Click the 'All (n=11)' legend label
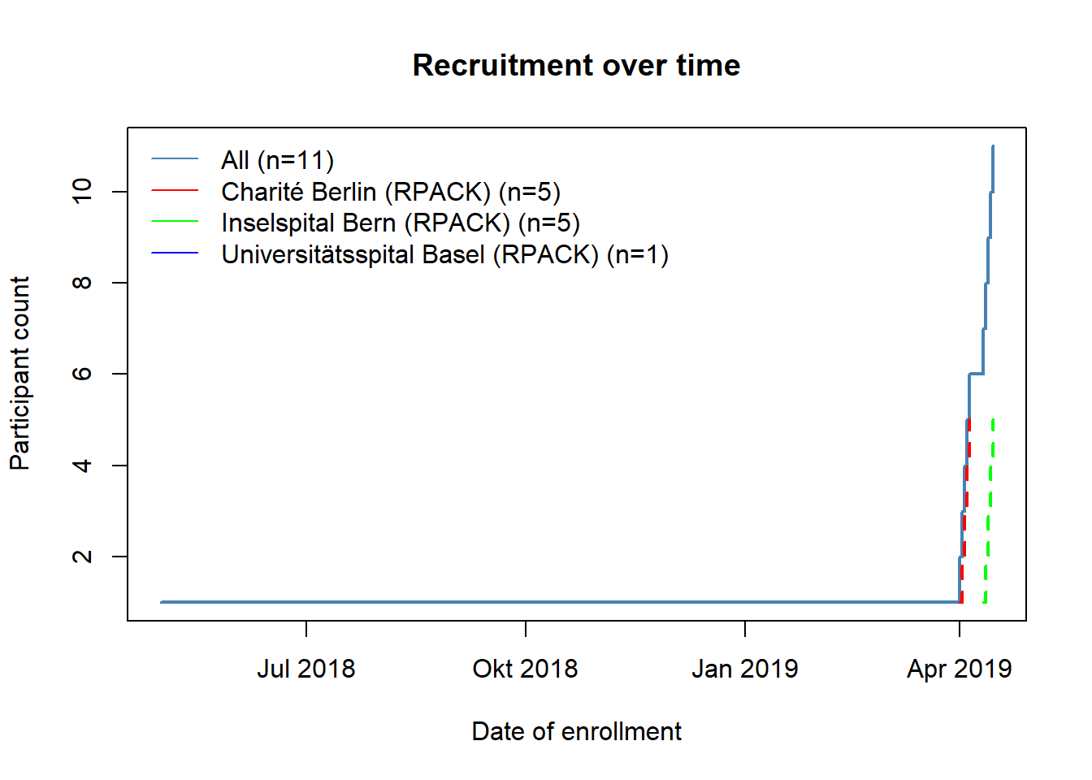The image size is (1092, 780). pyautogui.click(x=277, y=160)
